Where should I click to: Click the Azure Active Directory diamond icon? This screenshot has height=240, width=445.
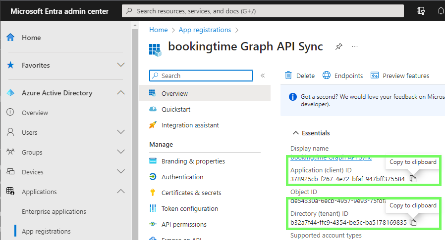pyautogui.click(x=10, y=93)
